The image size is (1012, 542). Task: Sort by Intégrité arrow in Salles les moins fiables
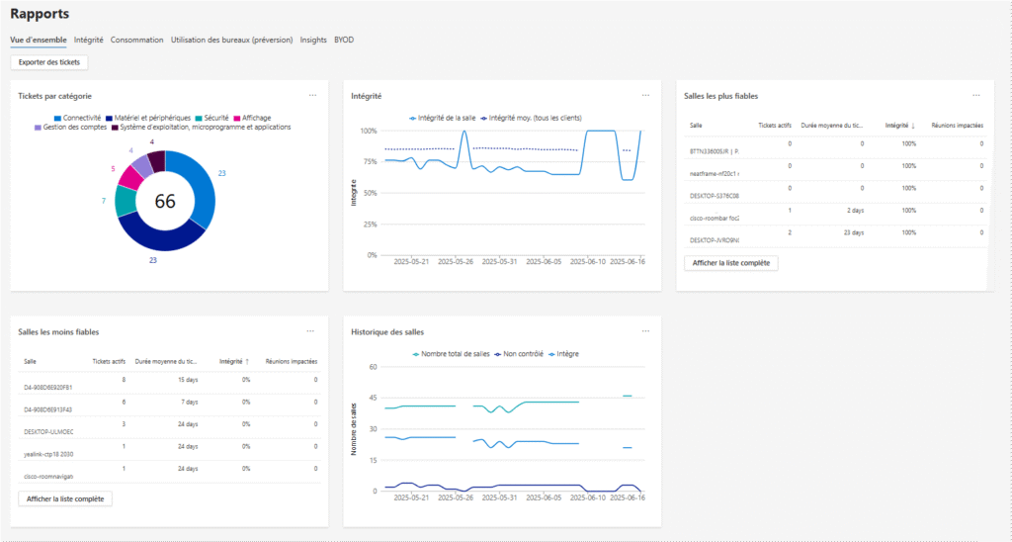tap(247, 362)
